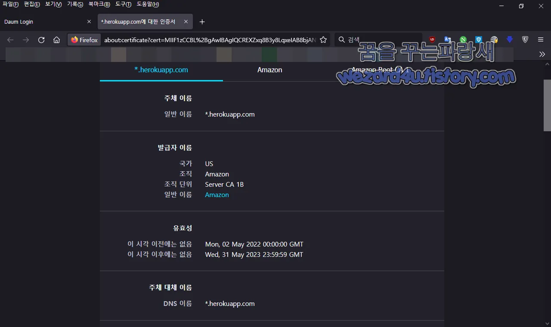Open the blue shield extension icon

coord(479,40)
